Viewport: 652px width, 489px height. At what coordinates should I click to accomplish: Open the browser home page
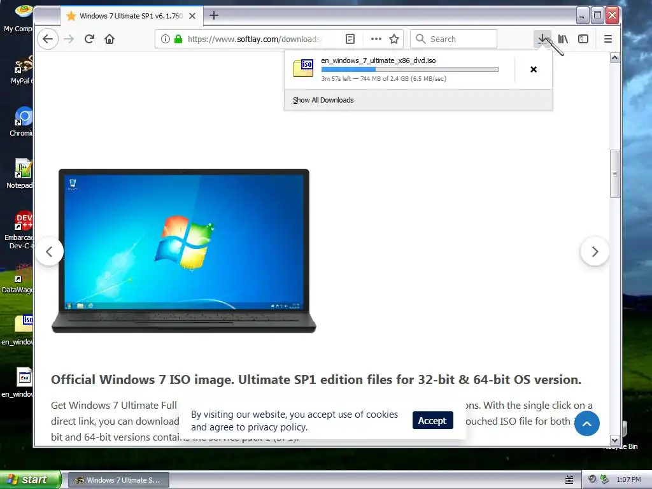(x=110, y=39)
